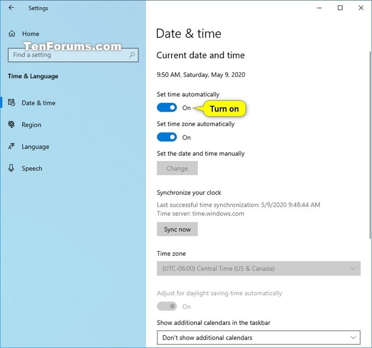Click the Sync now button
This screenshot has width=372, height=348.
point(177,229)
